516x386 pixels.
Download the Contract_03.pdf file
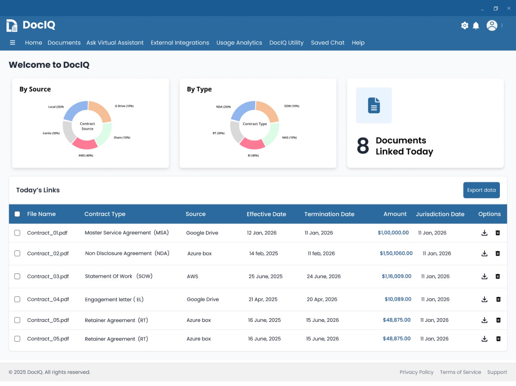tap(485, 276)
